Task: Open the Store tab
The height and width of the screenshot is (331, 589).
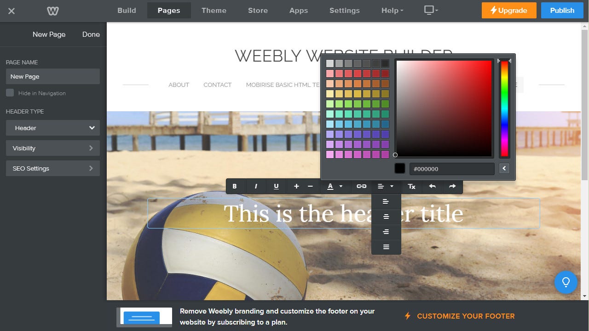Action: click(x=258, y=10)
